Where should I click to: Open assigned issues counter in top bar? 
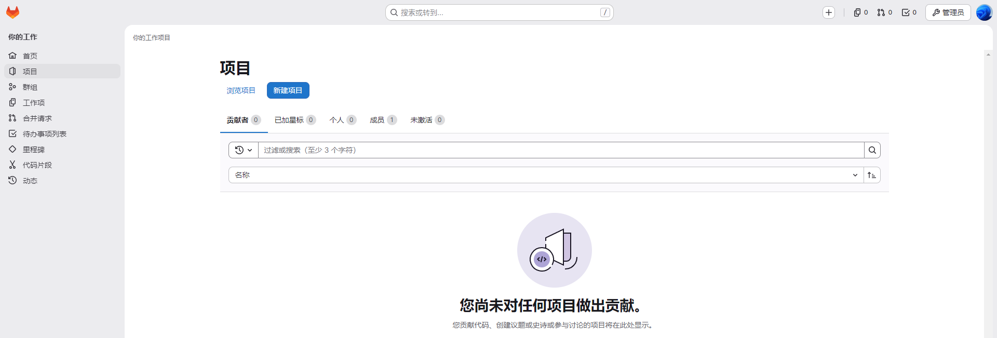point(861,12)
